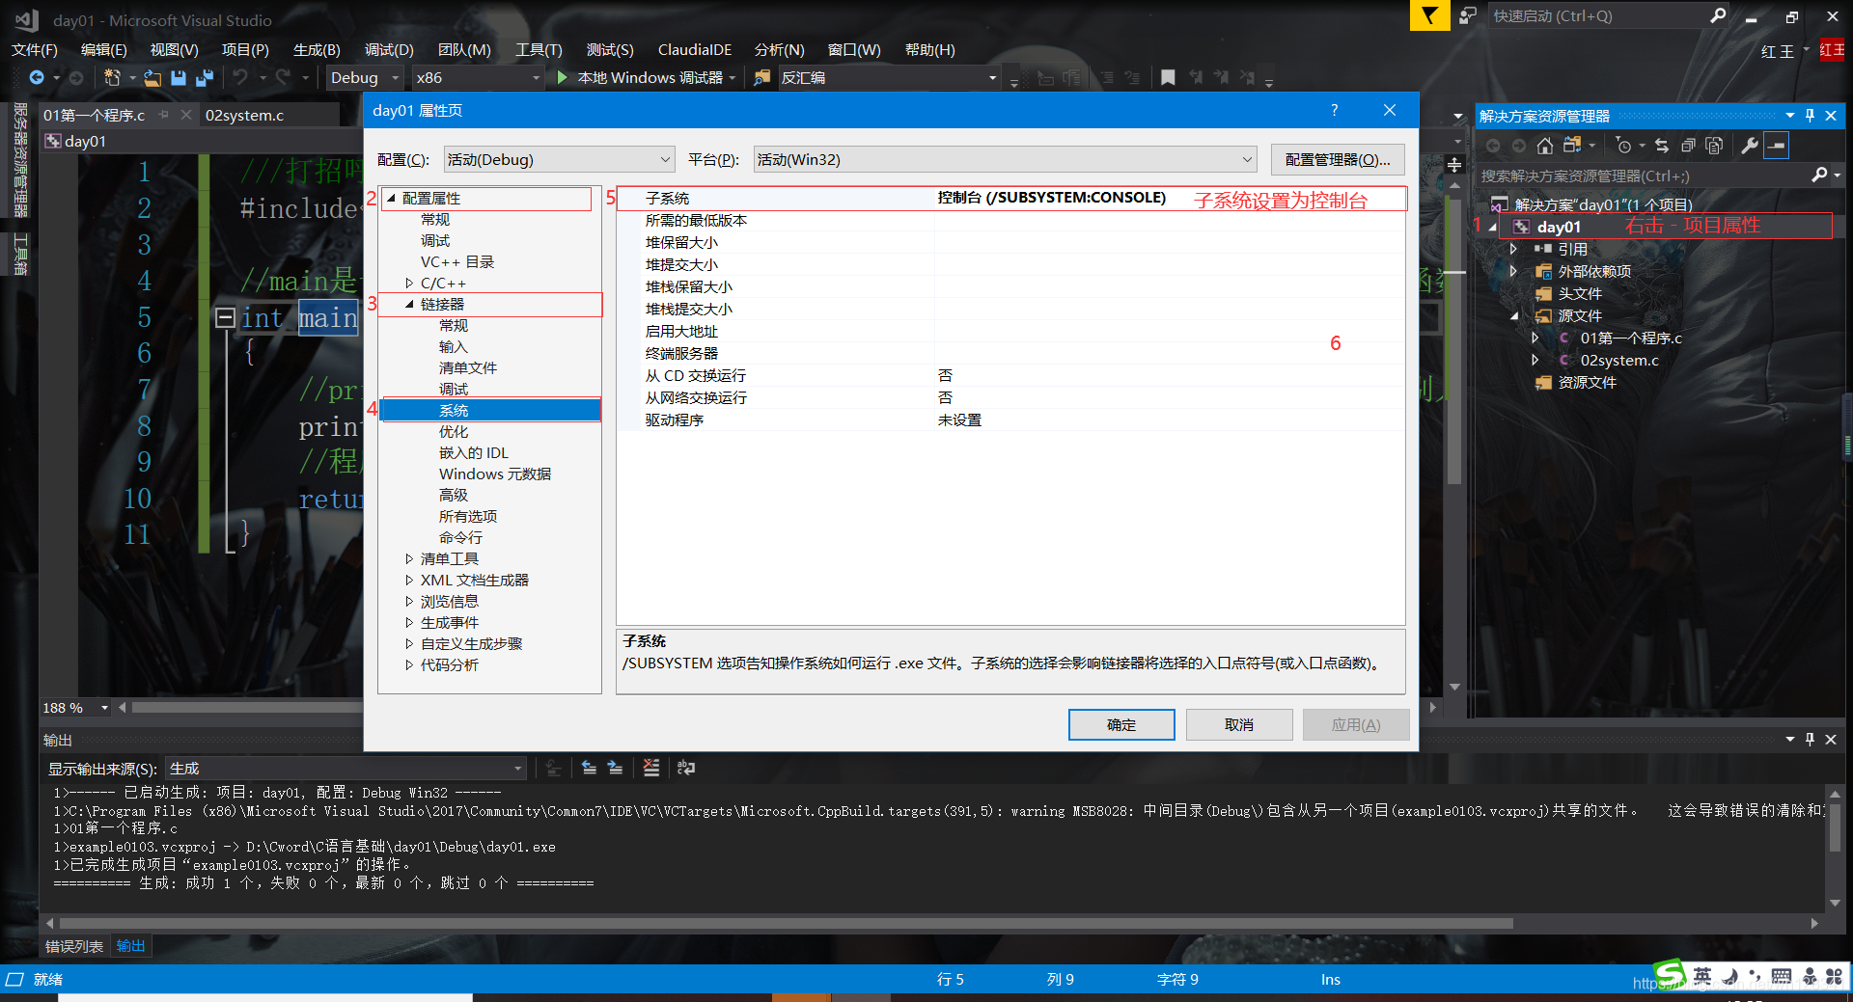
Task: Open the 平台 platform dropdown
Action: coord(1005,159)
